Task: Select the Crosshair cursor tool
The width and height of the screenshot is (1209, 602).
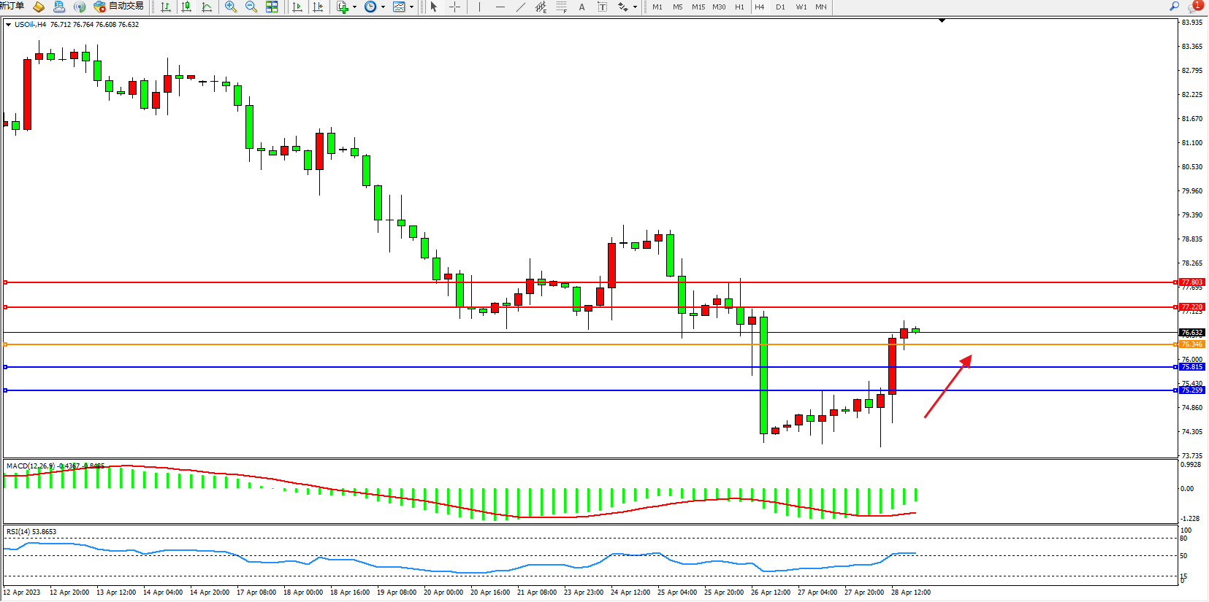Action: point(454,7)
